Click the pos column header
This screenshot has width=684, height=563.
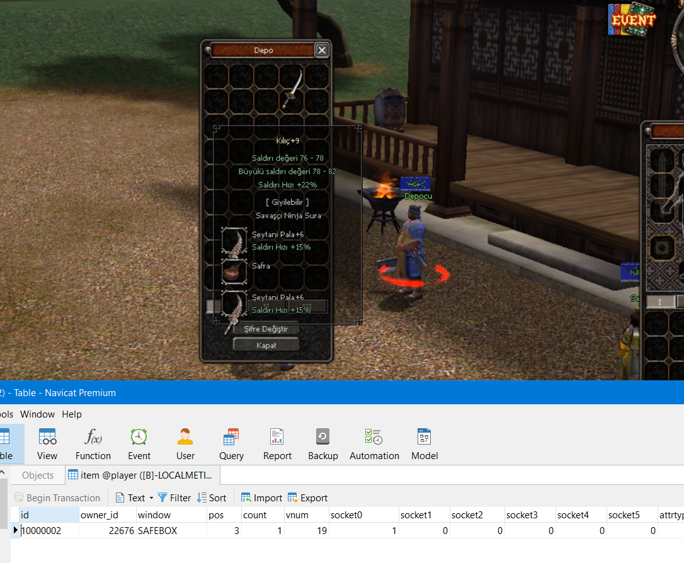click(224, 515)
